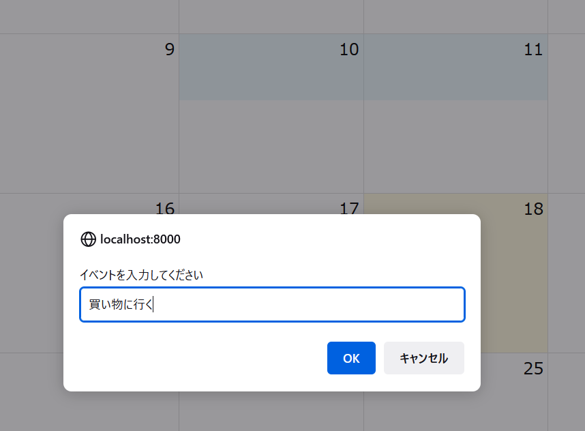Click the partial cell right of day 25
This screenshot has height=431, width=585.
[x=567, y=392]
